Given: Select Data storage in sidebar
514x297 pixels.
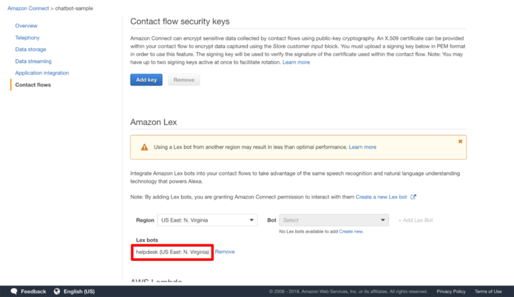Looking at the screenshot, I should click(31, 50).
